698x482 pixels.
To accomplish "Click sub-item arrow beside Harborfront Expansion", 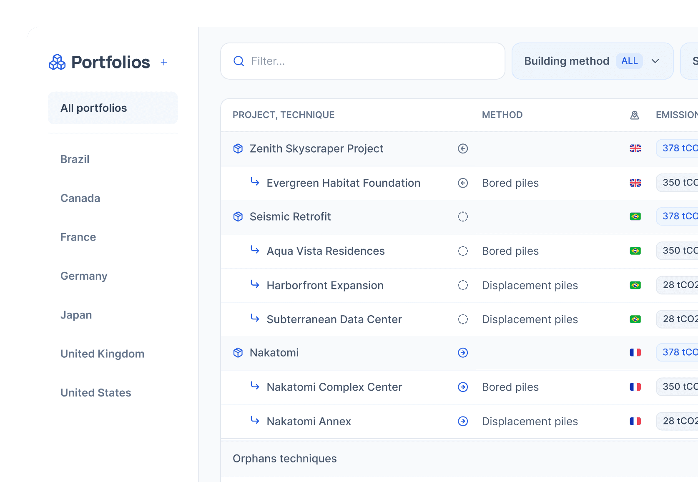I will pyautogui.click(x=255, y=284).
